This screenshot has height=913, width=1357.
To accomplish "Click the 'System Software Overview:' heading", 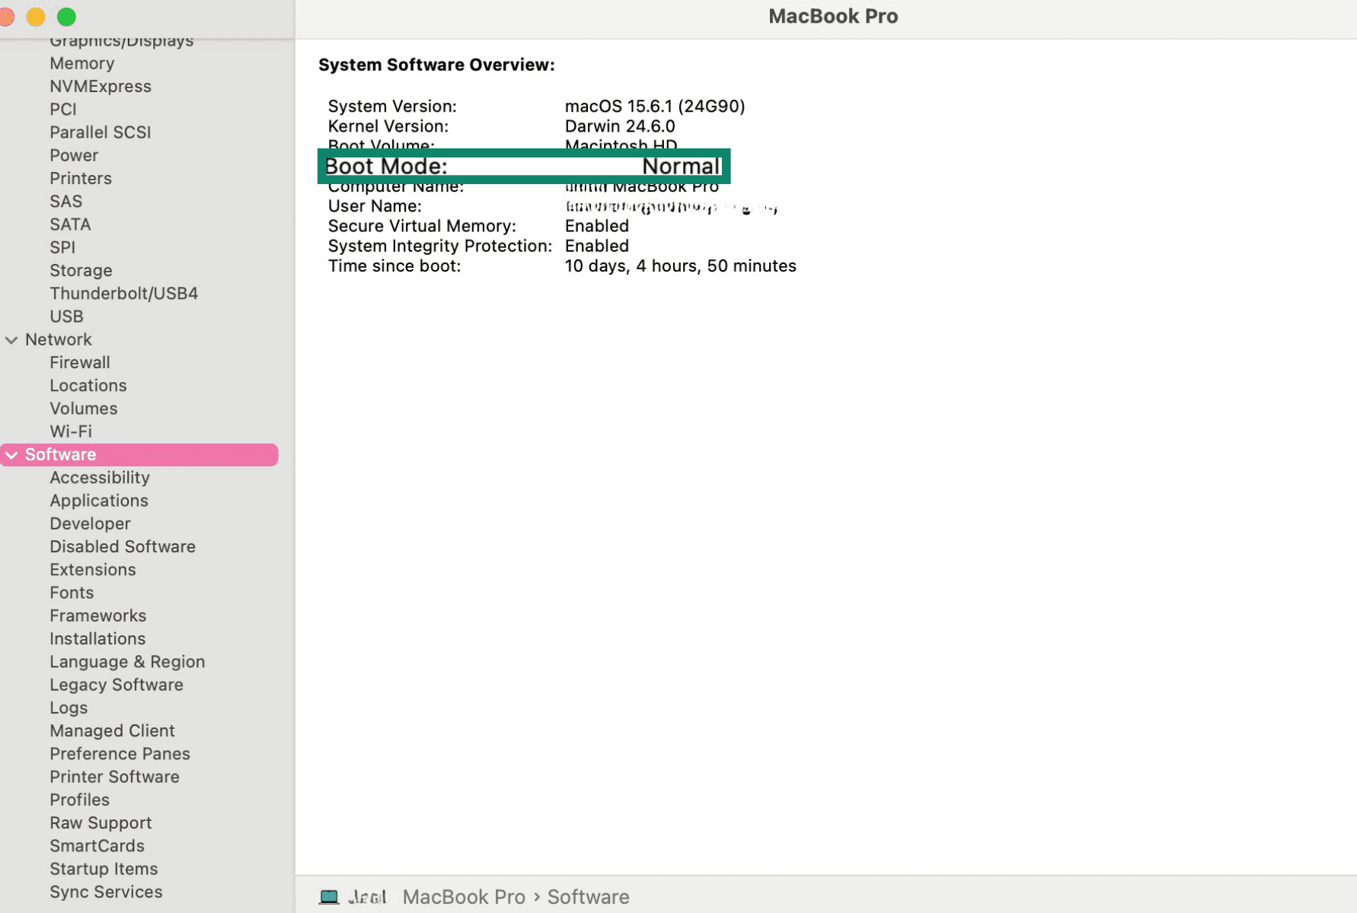I will (x=437, y=65).
